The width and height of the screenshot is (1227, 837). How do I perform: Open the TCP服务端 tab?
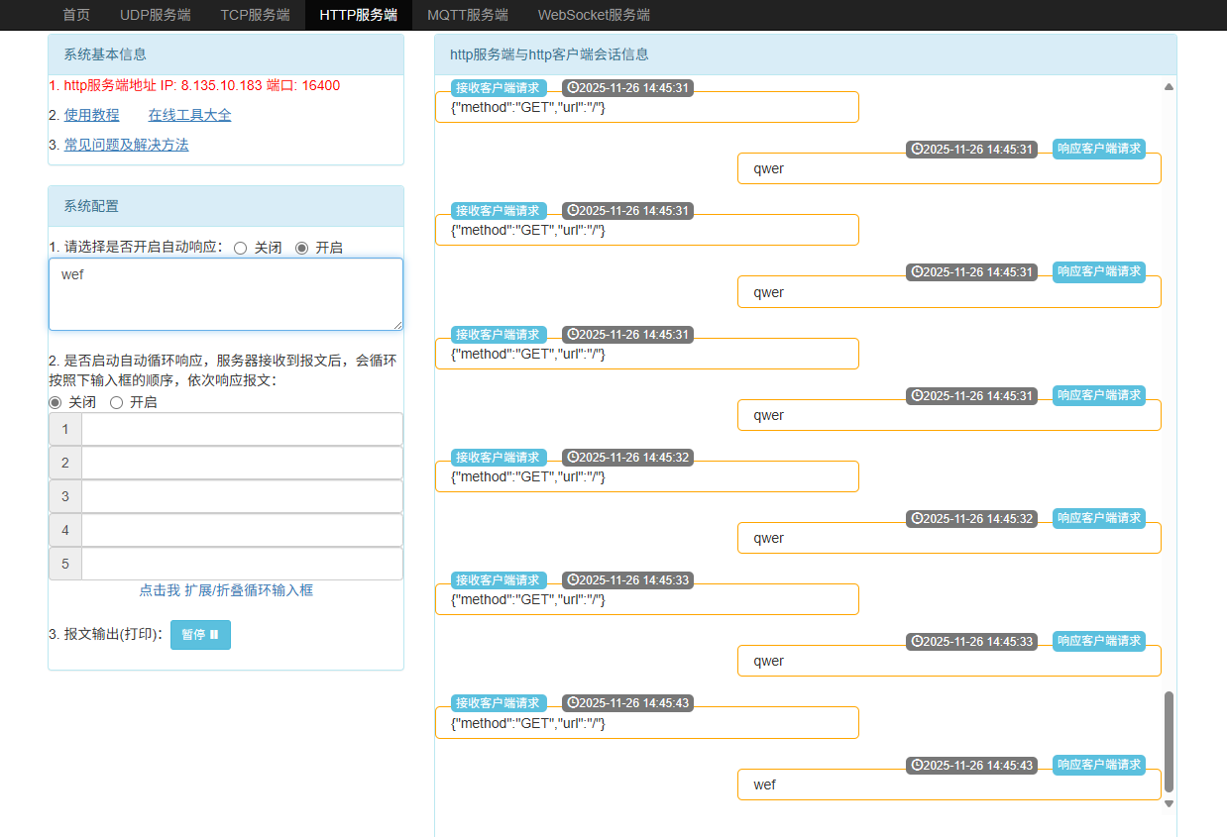[255, 15]
